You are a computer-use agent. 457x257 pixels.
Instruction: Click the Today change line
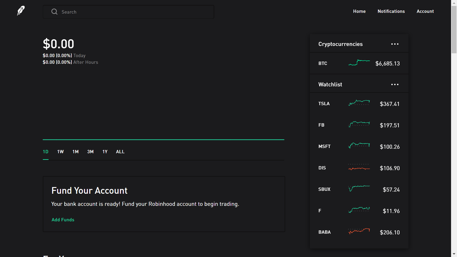coord(64,55)
